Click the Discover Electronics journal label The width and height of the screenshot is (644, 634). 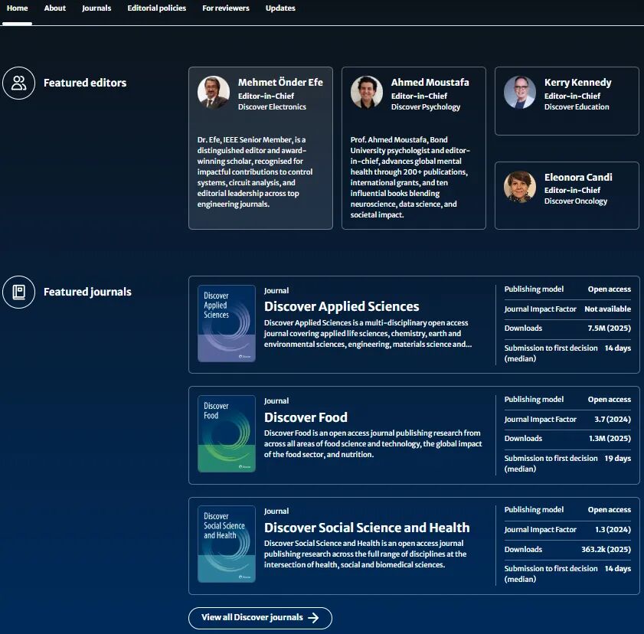[x=273, y=106]
